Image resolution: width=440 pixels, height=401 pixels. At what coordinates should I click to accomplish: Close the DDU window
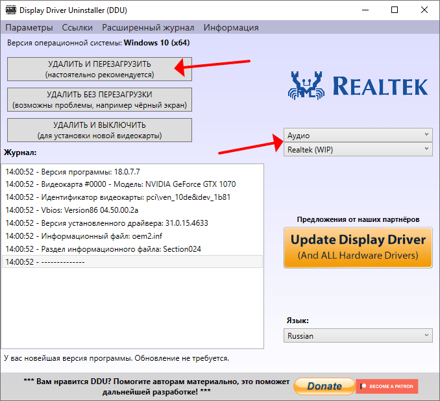(424, 10)
